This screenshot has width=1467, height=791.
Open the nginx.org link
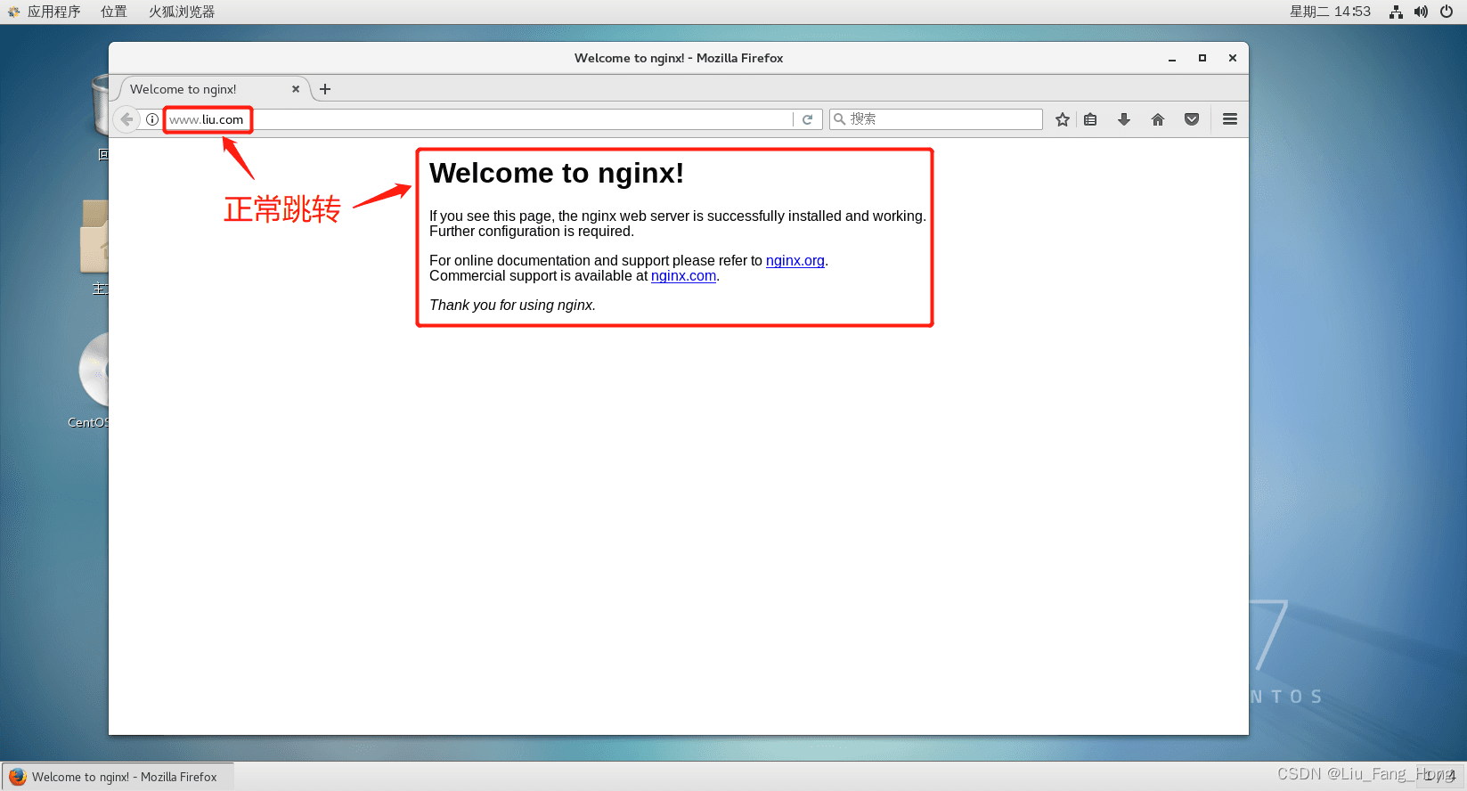(795, 260)
